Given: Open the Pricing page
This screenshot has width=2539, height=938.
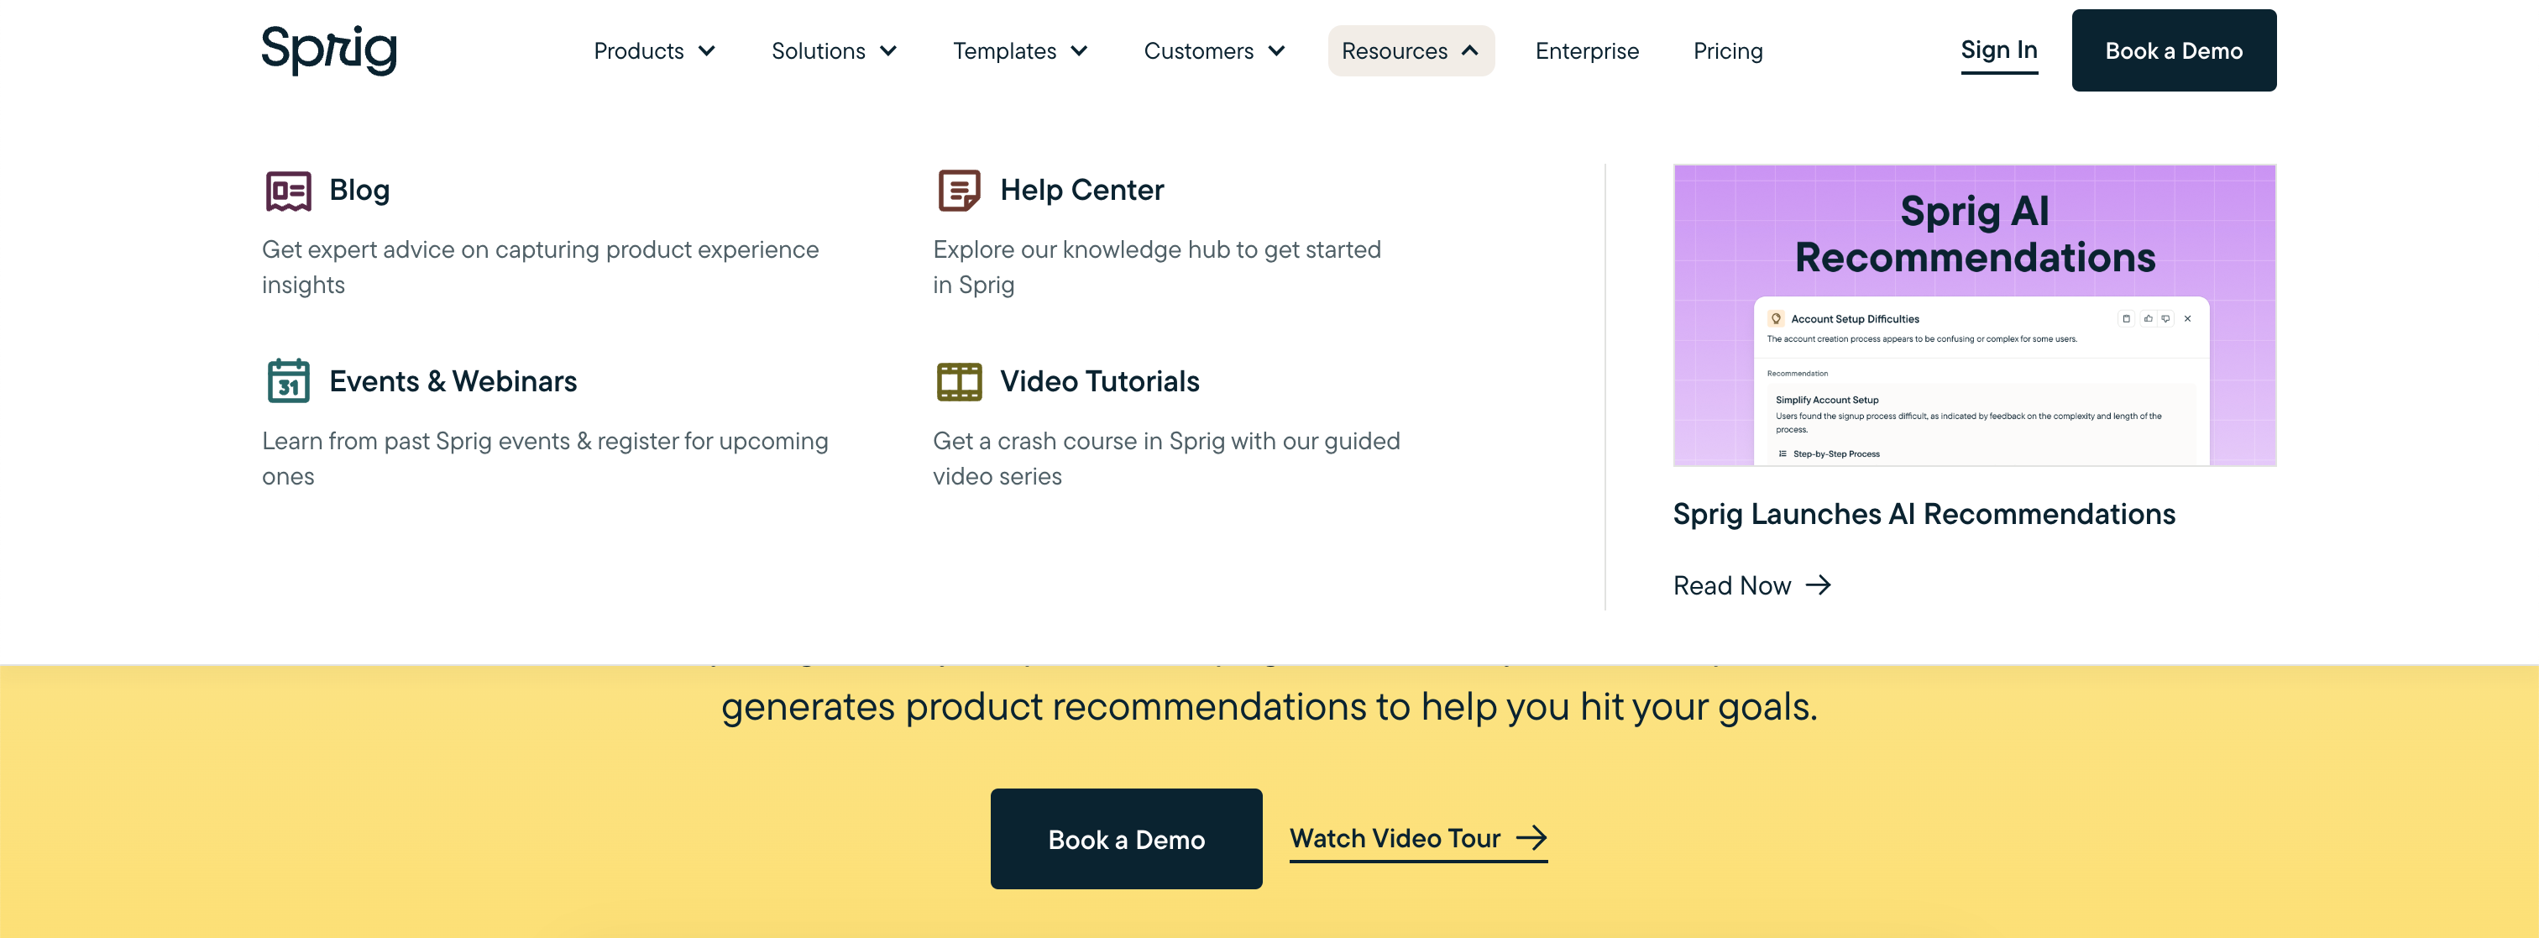Looking at the screenshot, I should tap(1728, 51).
